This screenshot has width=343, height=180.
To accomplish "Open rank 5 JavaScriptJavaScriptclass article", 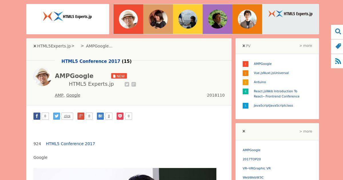I will pos(273,105).
